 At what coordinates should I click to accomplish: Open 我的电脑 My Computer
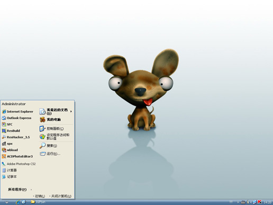coord(50,120)
